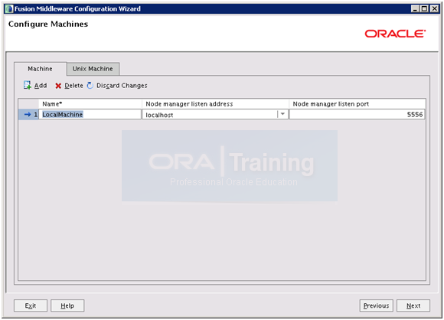The image size is (444, 320).
Task: Open the Unix Machine tab
Action: coord(93,69)
